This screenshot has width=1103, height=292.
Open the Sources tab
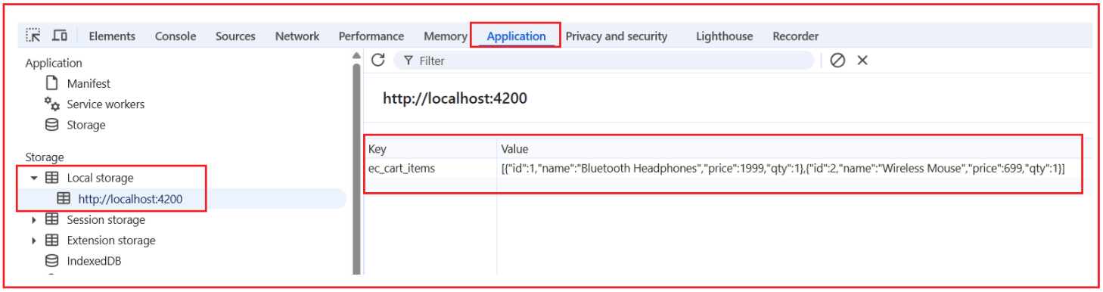tap(235, 36)
